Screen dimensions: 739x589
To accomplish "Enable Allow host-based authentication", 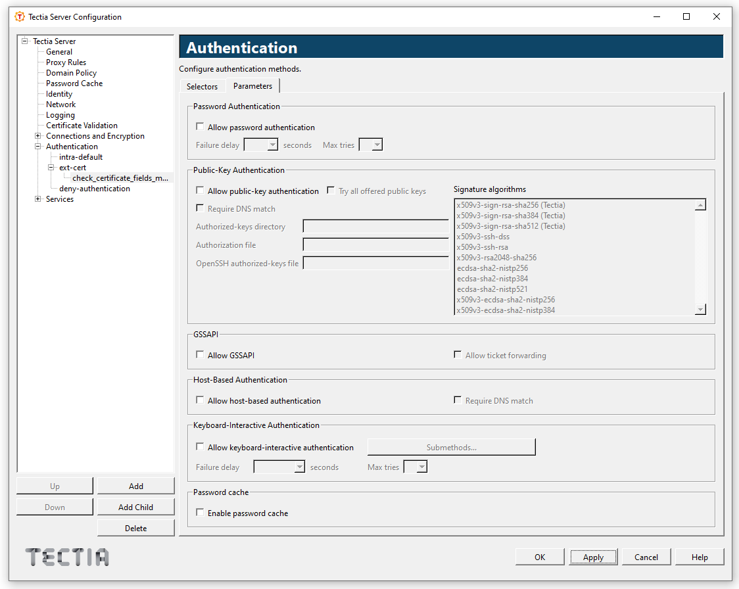I will click(200, 400).
